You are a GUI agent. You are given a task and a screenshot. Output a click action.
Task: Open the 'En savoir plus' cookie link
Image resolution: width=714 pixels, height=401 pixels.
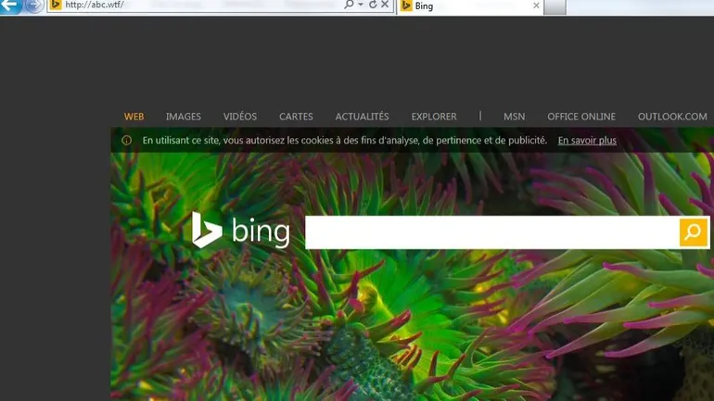(587, 141)
